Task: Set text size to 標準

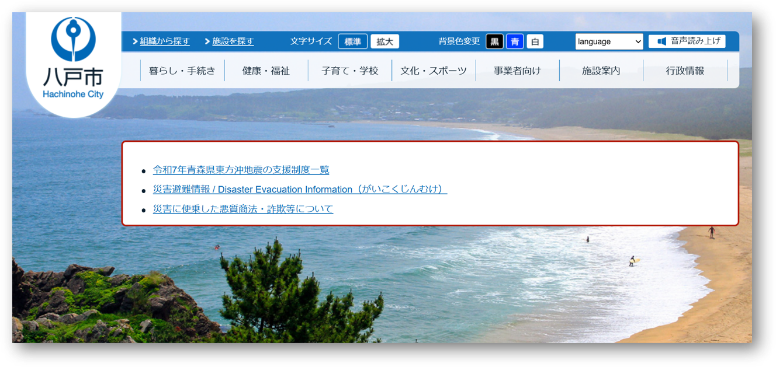Action: point(352,41)
